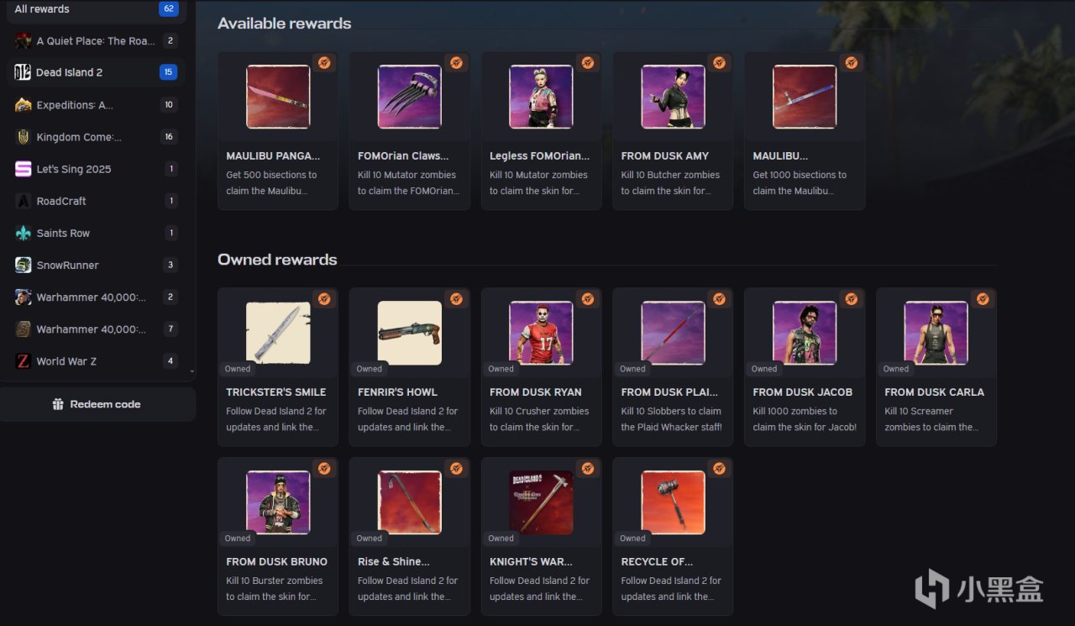Screen dimensions: 1075x626
Task: Click the orange badge on FROM DUSK CARLA card
Action: coord(983,299)
